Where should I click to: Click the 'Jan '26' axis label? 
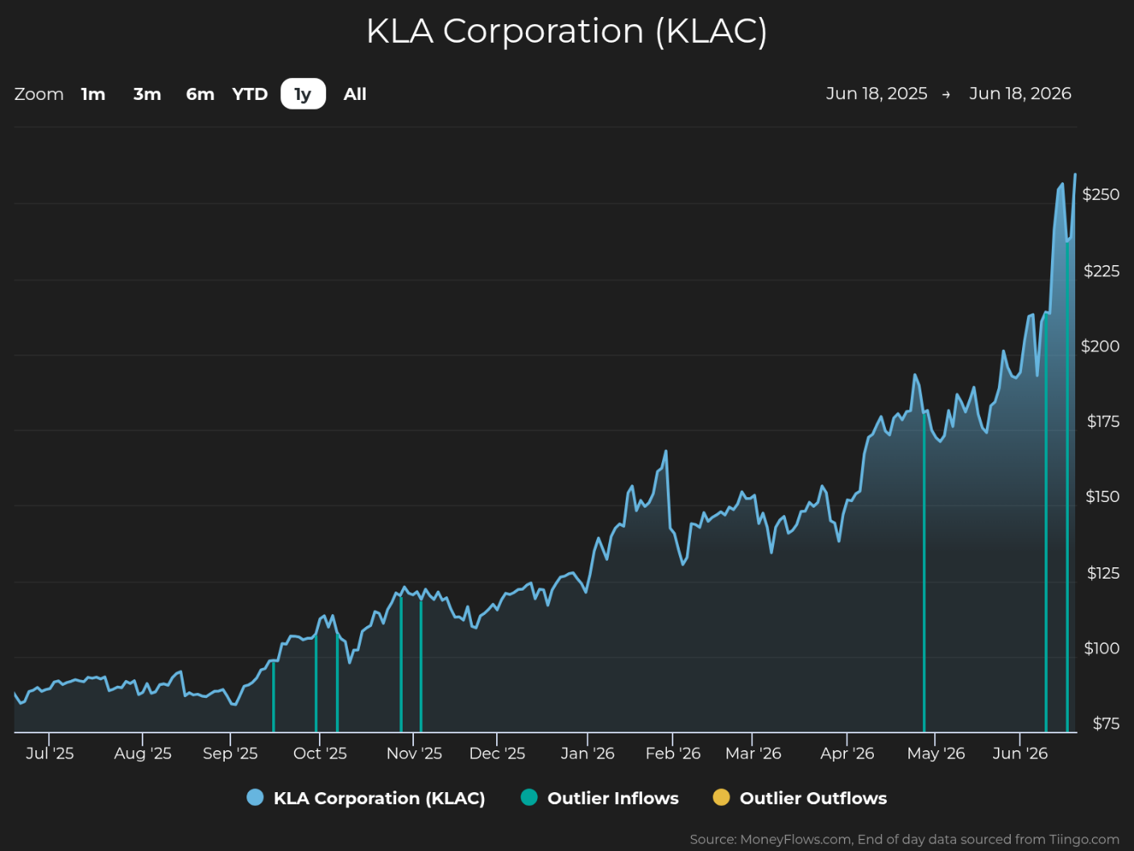(587, 753)
